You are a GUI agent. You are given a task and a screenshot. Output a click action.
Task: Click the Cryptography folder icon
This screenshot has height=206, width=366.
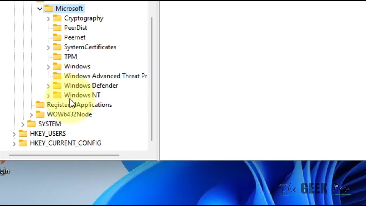(x=57, y=18)
